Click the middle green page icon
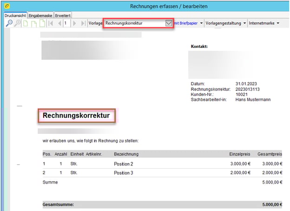 tap(34, 23)
